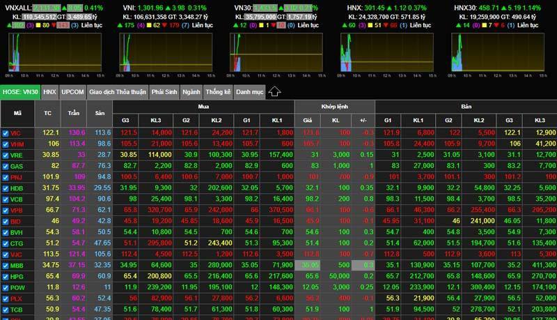Image resolution: width=557 pixels, height=320 pixels.
Task: Switch to the HNX tab
Action: 49,91
